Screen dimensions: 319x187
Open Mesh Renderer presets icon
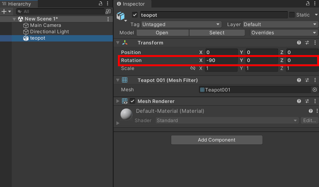[x=307, y=101]
